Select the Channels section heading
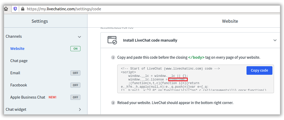This screenshot has height=120, width=284. click(14, 36)
